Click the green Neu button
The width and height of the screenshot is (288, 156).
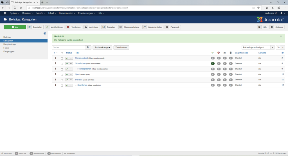click(x=15, y=27)
